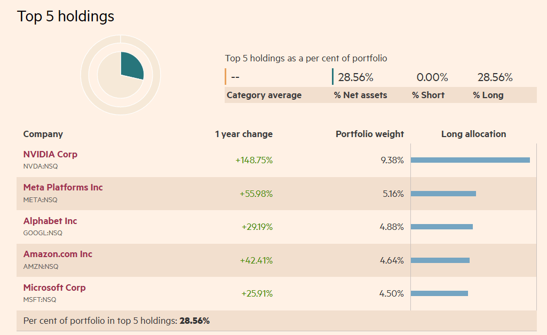This screenshot has height=335, width=547.
Task: Click NVIDIA's long allocation bar
Action: click(470, 159)
